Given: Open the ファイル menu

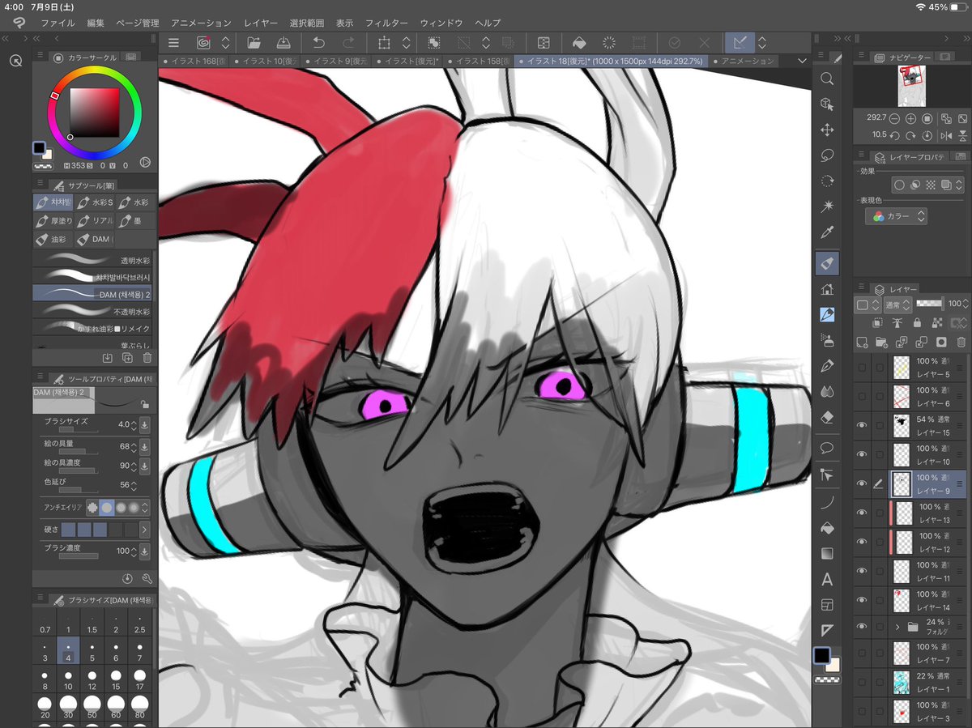Looking at the screenshot, I should pos(58,23).
